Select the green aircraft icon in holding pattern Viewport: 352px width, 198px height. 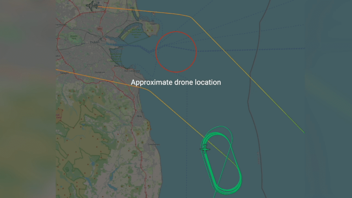(x=205, y=149)
